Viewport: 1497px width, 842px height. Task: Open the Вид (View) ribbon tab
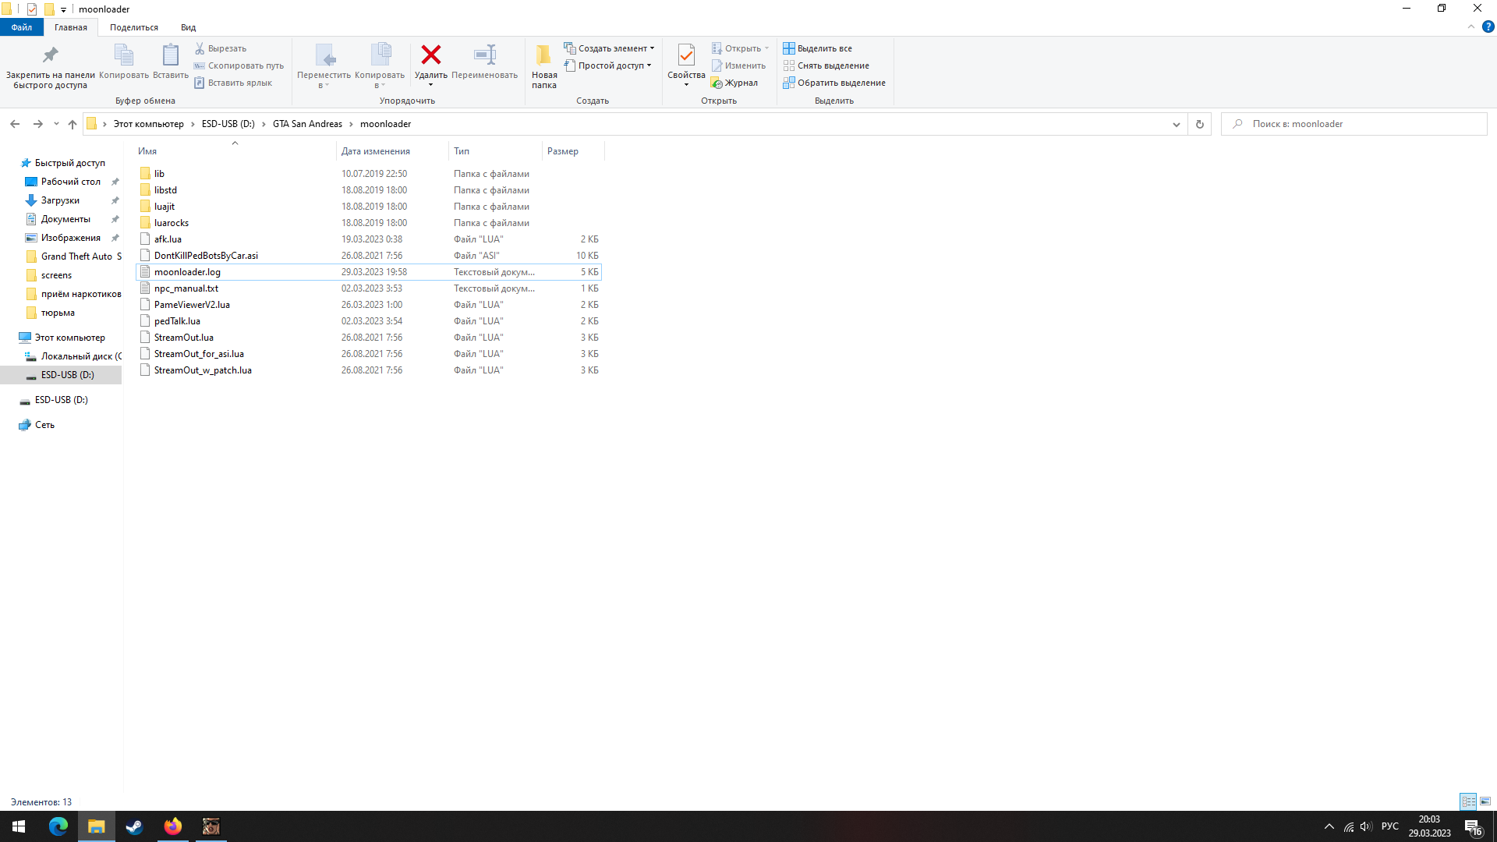point(188,27)
